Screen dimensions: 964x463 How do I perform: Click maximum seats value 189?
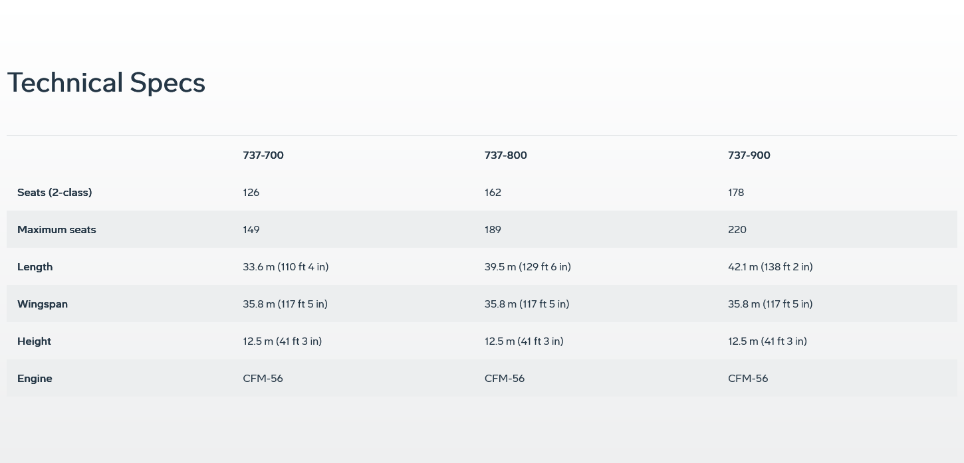click(493, 230)
